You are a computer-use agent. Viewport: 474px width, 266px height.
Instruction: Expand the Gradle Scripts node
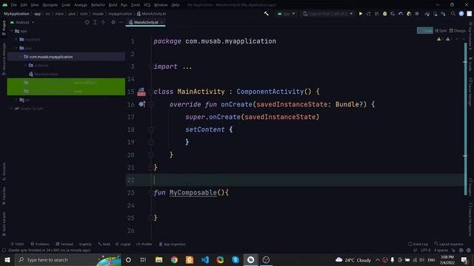click(x=12, y=109)
